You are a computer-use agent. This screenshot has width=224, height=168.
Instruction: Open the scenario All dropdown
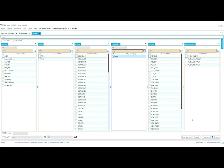(x=9, y=48)
